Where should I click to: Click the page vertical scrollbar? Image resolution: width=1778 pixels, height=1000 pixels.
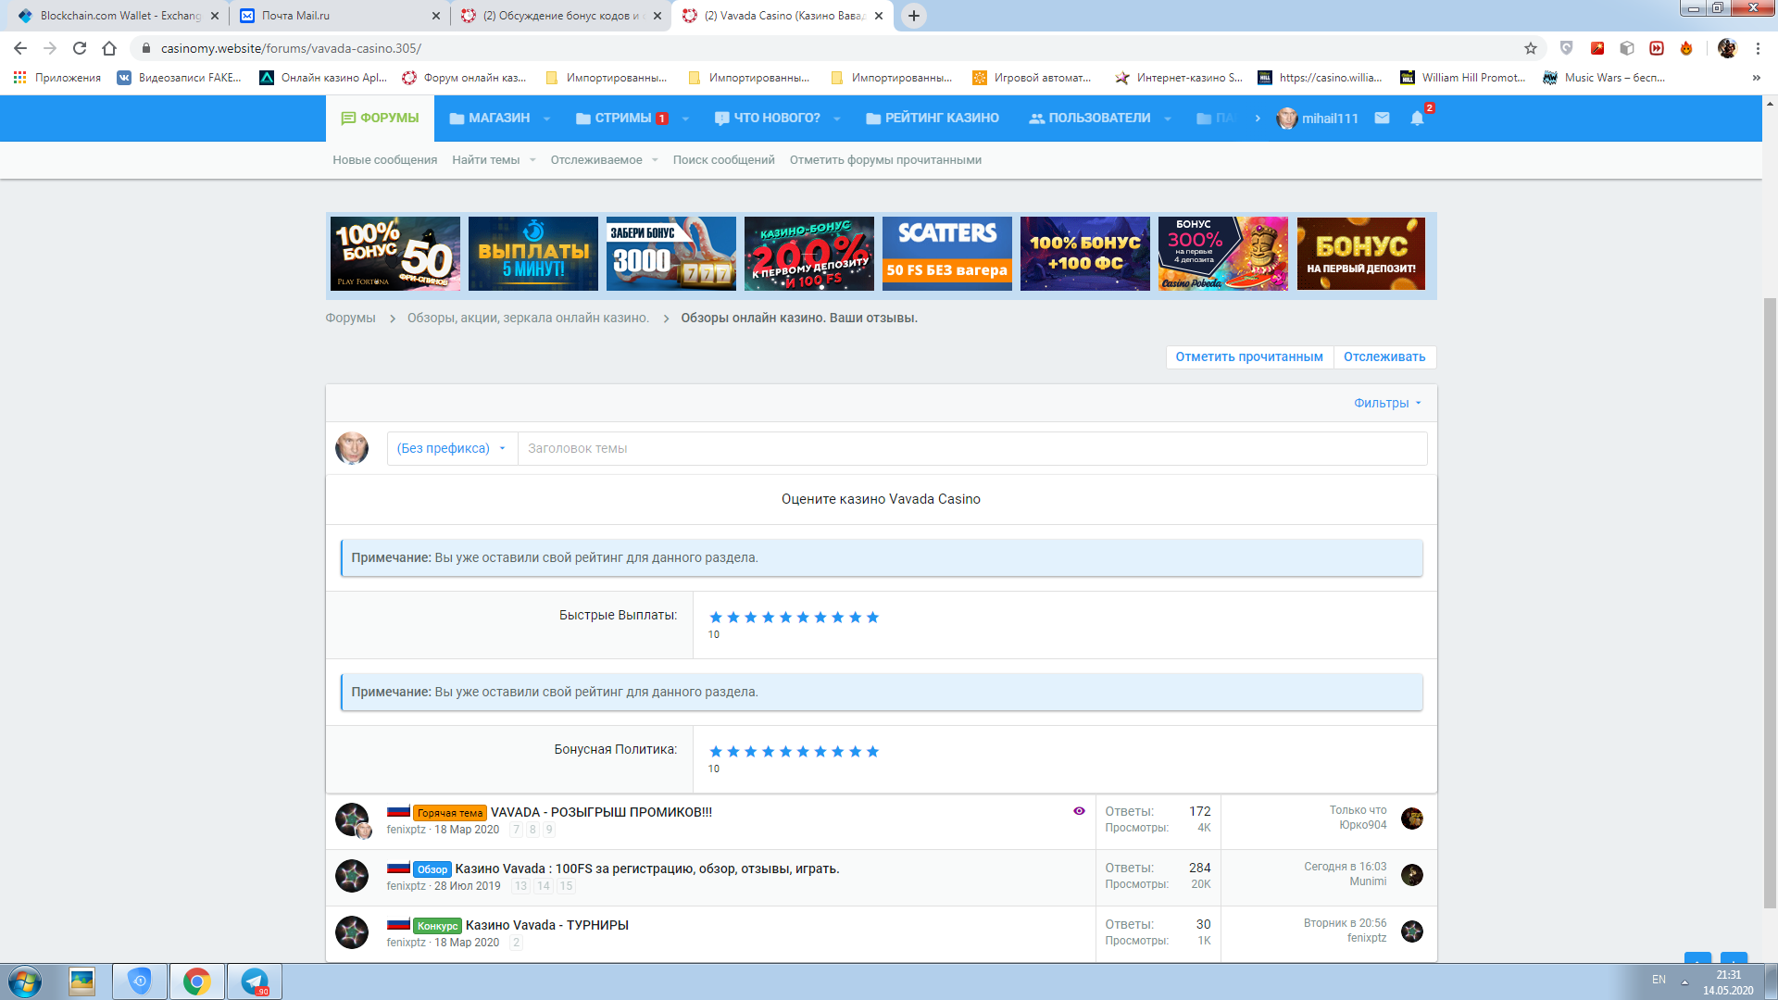click(x=1770, y=602)
